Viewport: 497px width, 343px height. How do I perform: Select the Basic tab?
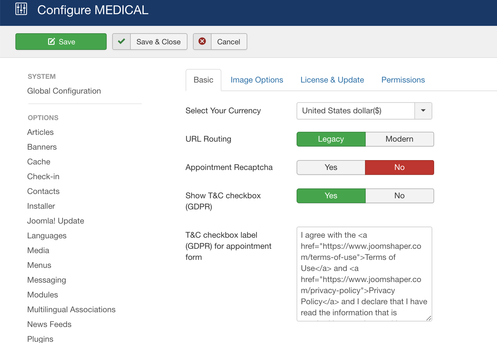tap(203, 80)
